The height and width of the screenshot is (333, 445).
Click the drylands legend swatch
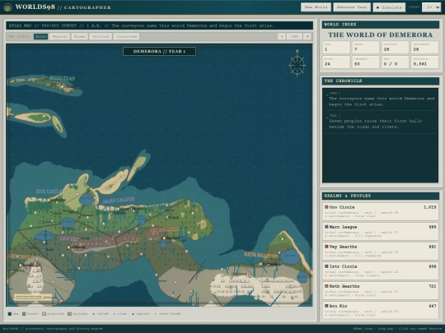pos(69,314)
